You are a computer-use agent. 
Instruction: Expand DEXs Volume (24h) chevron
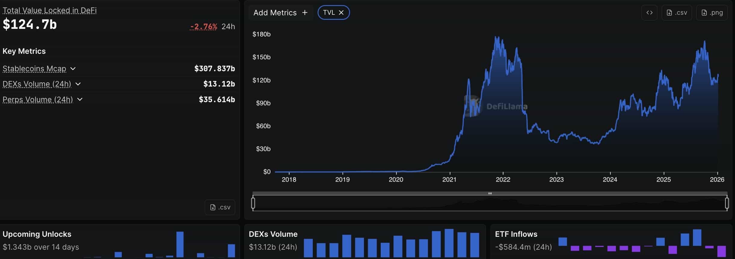pyautogui.click(x=78, y=84)
